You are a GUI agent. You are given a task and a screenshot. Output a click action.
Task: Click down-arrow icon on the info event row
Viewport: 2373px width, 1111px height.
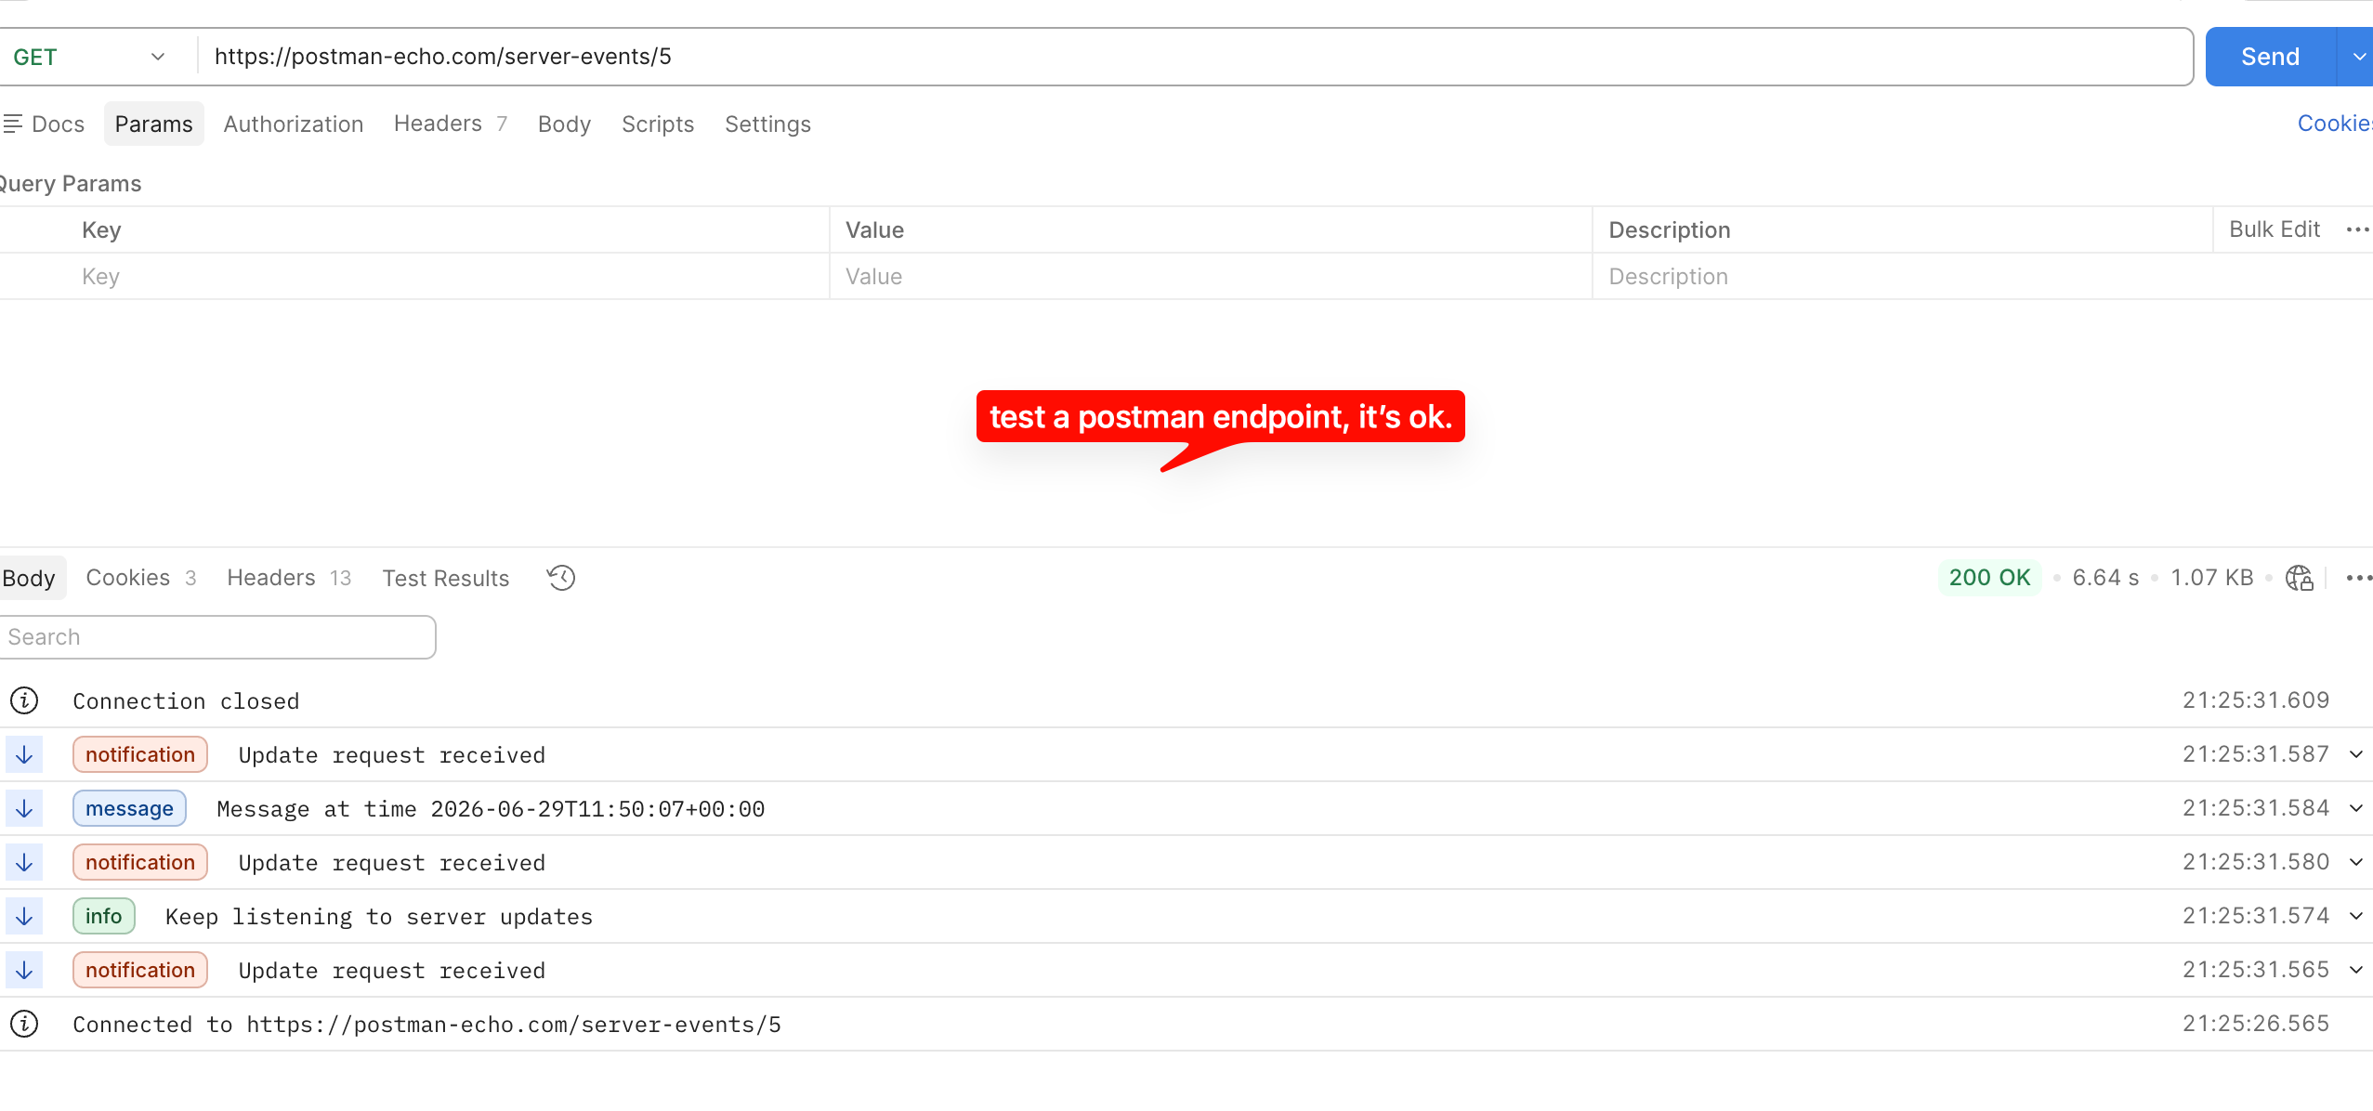(24, 916)
